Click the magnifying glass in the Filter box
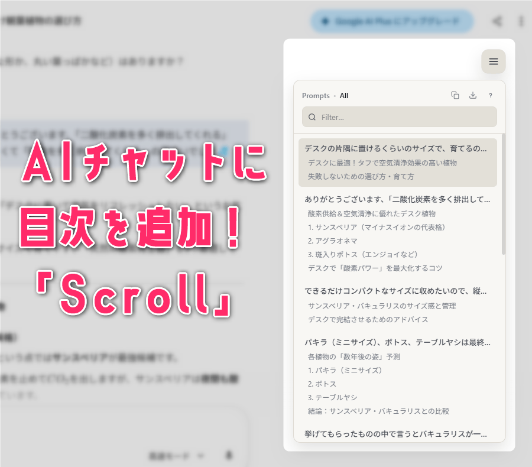Image resolution: width=532 pixels, height=467 pixels. coord(312,117)
